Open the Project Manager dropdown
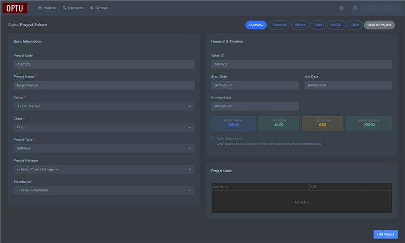405x243 pixels. 104,169
